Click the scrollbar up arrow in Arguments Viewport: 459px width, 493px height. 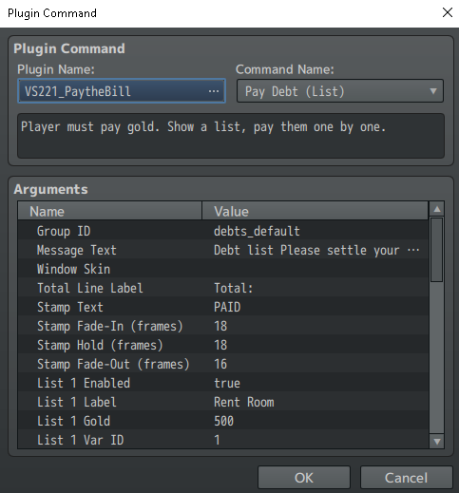(x=437, y=209)
